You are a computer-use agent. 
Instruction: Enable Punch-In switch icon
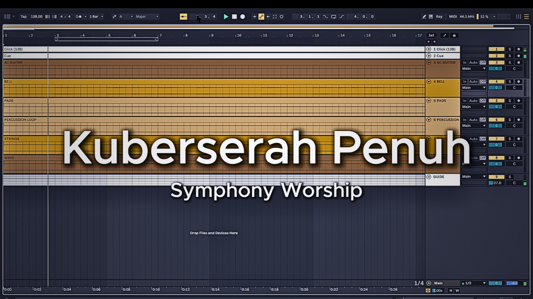(x=326, y=17)
